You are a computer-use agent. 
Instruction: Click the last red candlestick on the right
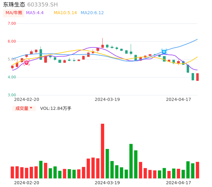point(197,77)
